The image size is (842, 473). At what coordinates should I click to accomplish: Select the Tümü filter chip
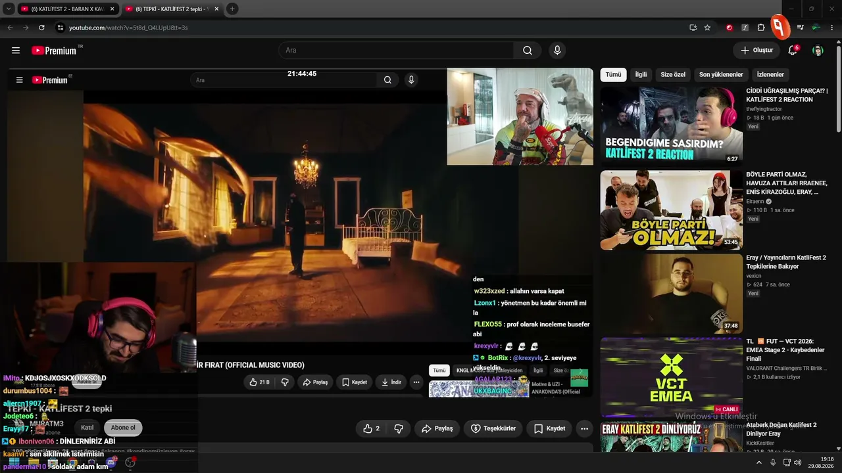click(x=613, y=75)
